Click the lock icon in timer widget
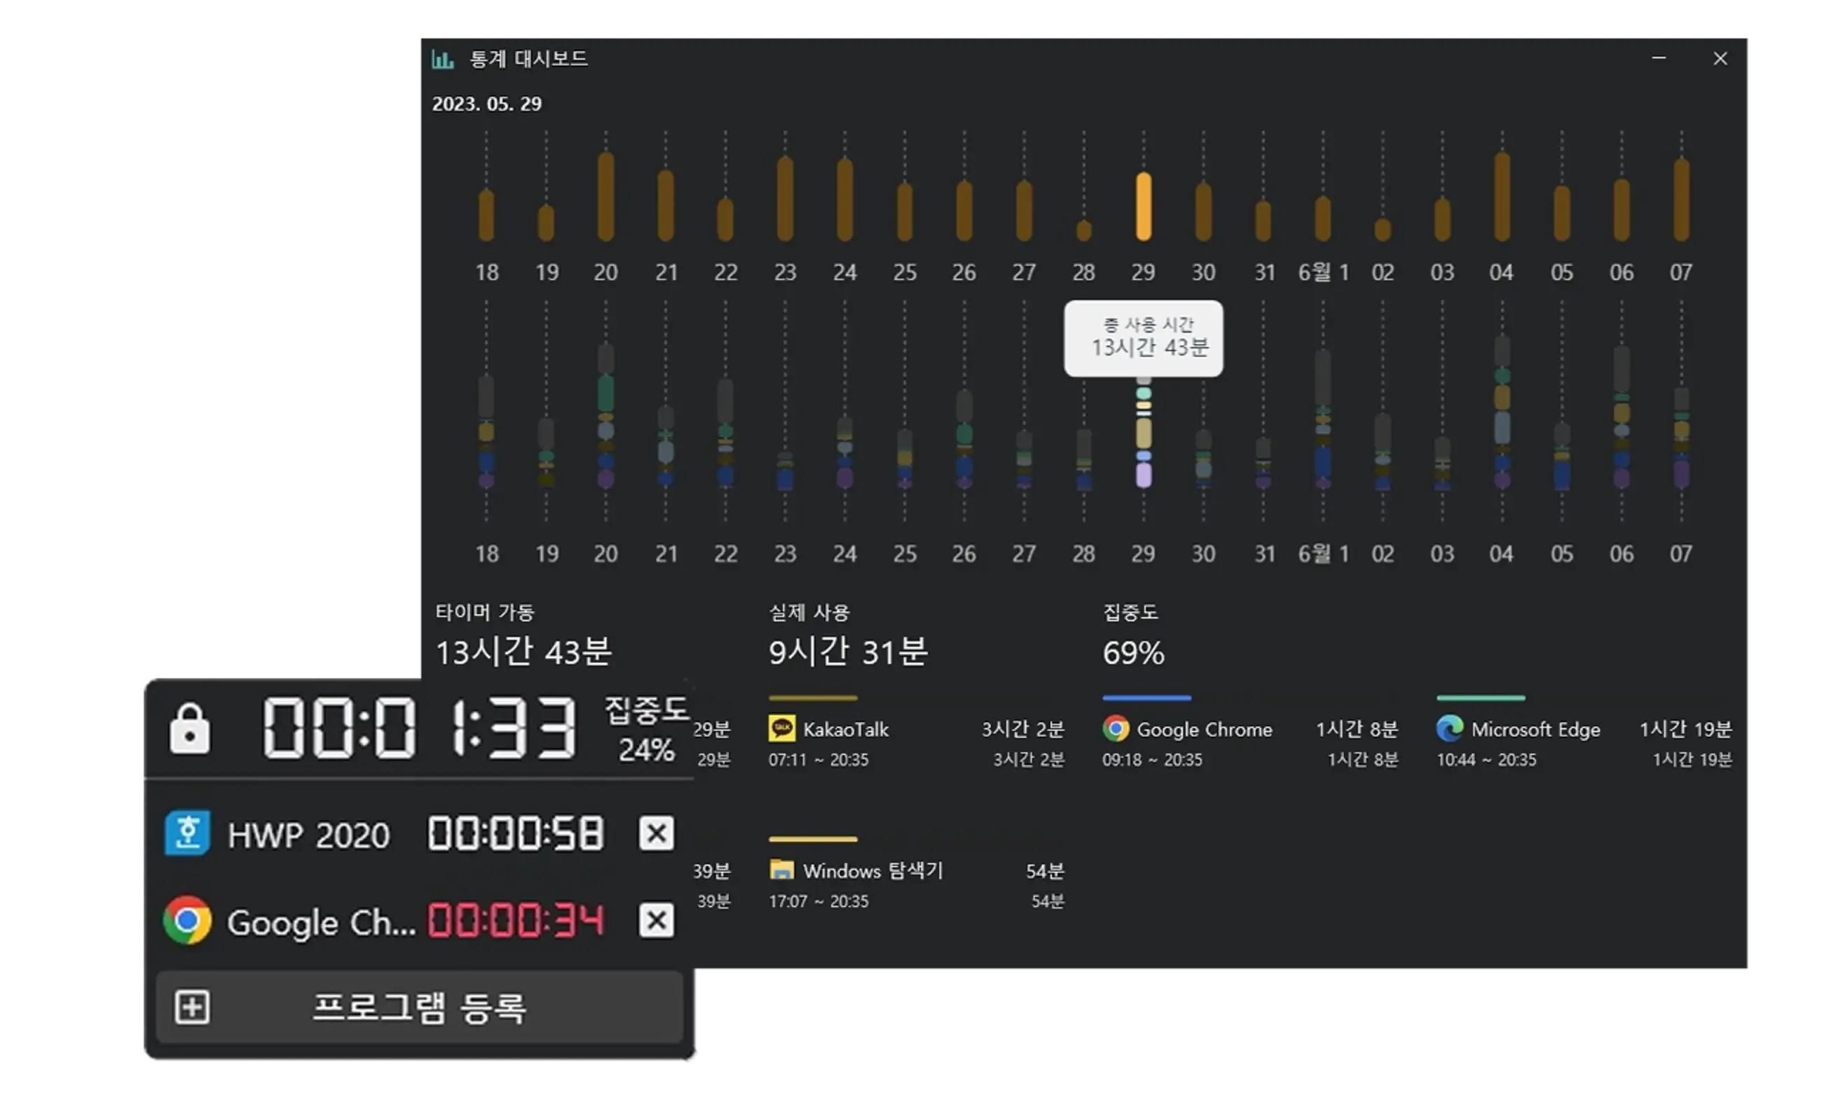 190,728
